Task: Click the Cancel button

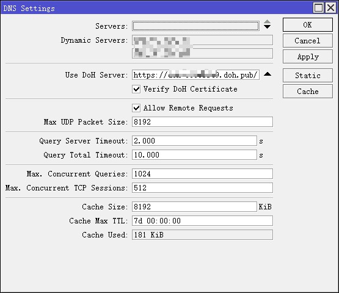Action: [307, 41]
